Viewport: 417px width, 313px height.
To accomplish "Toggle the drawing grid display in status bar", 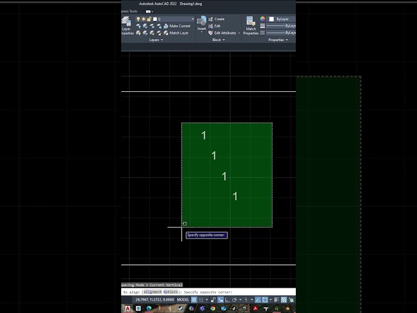I will [x=194, y=300].
